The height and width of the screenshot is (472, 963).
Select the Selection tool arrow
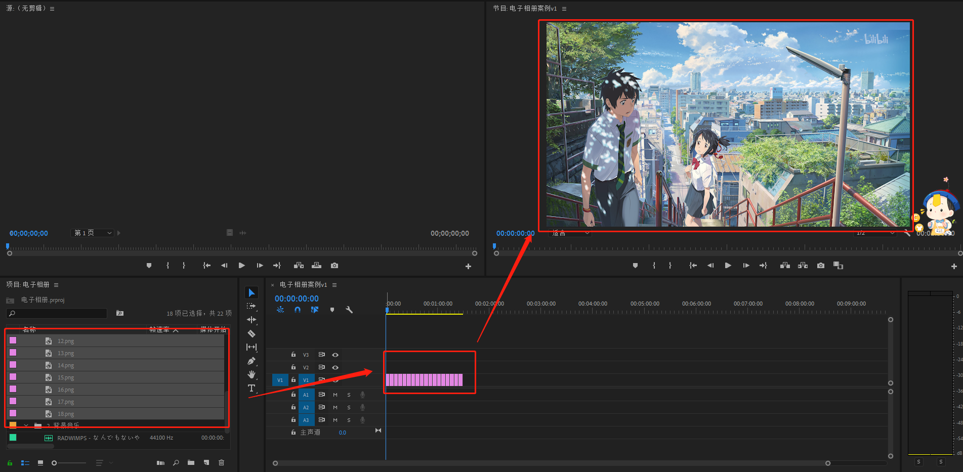(252, 293)
